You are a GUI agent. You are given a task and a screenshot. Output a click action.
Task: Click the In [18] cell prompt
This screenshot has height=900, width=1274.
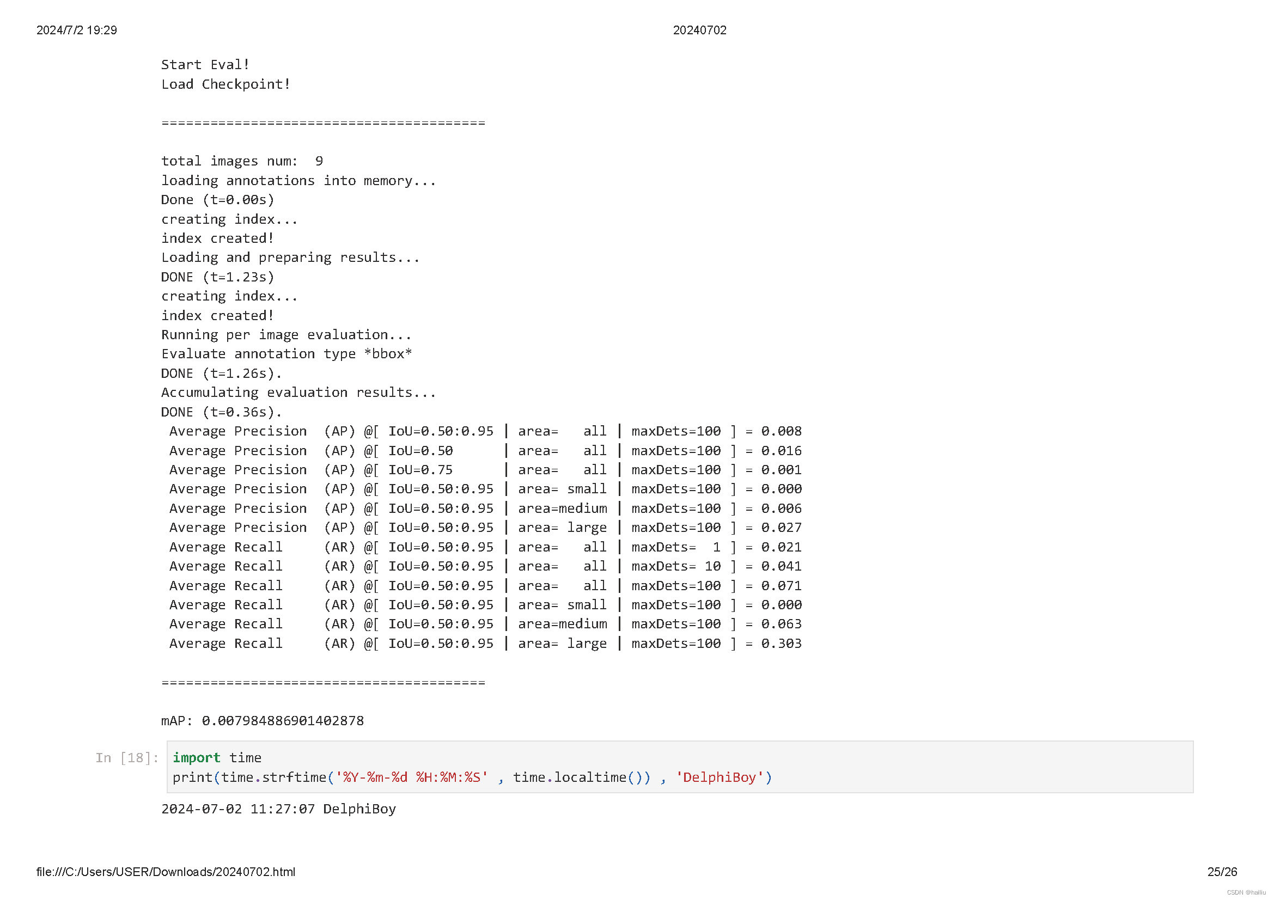[x=127, y=757]
